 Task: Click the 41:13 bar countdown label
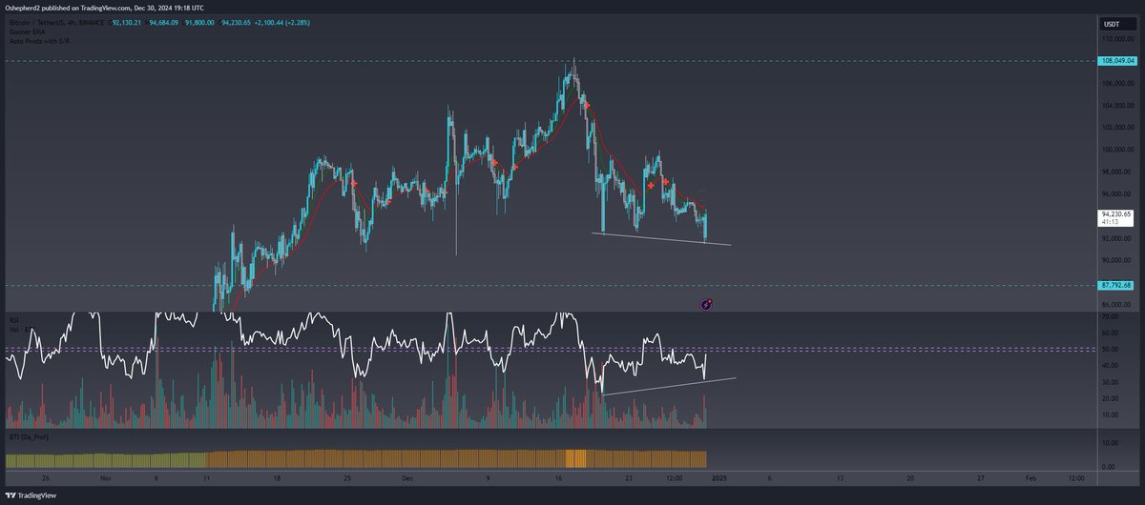(x=1110, y=222)
